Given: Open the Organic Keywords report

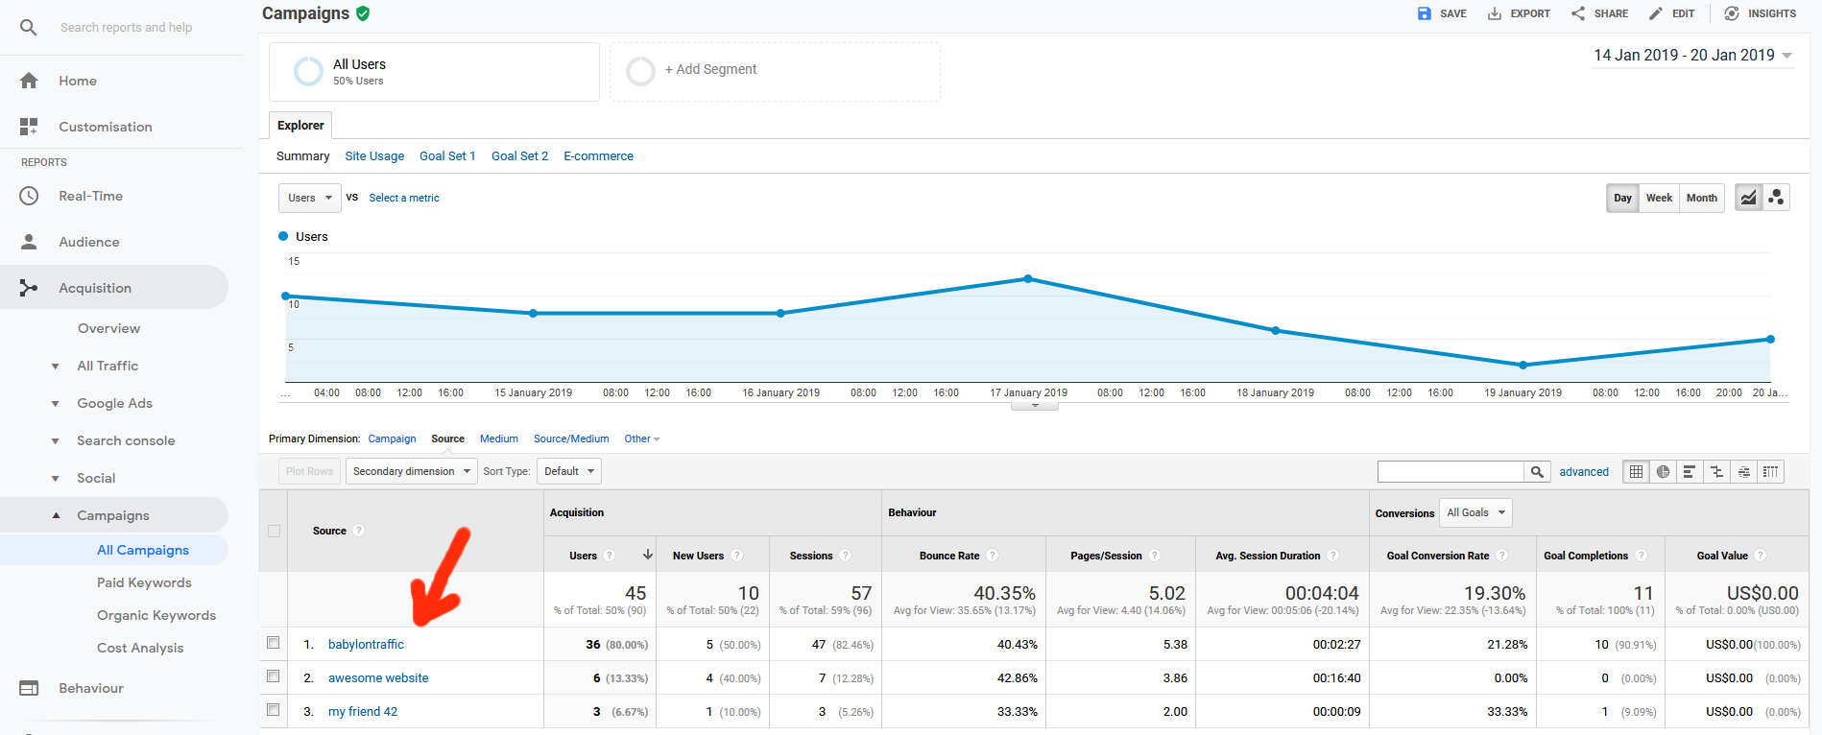Looking at the screenshot, I should click(156, 615).
